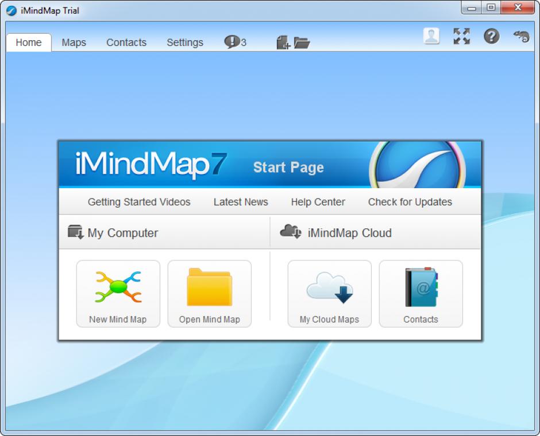Click the My Computer header icon

pos(76,232)
